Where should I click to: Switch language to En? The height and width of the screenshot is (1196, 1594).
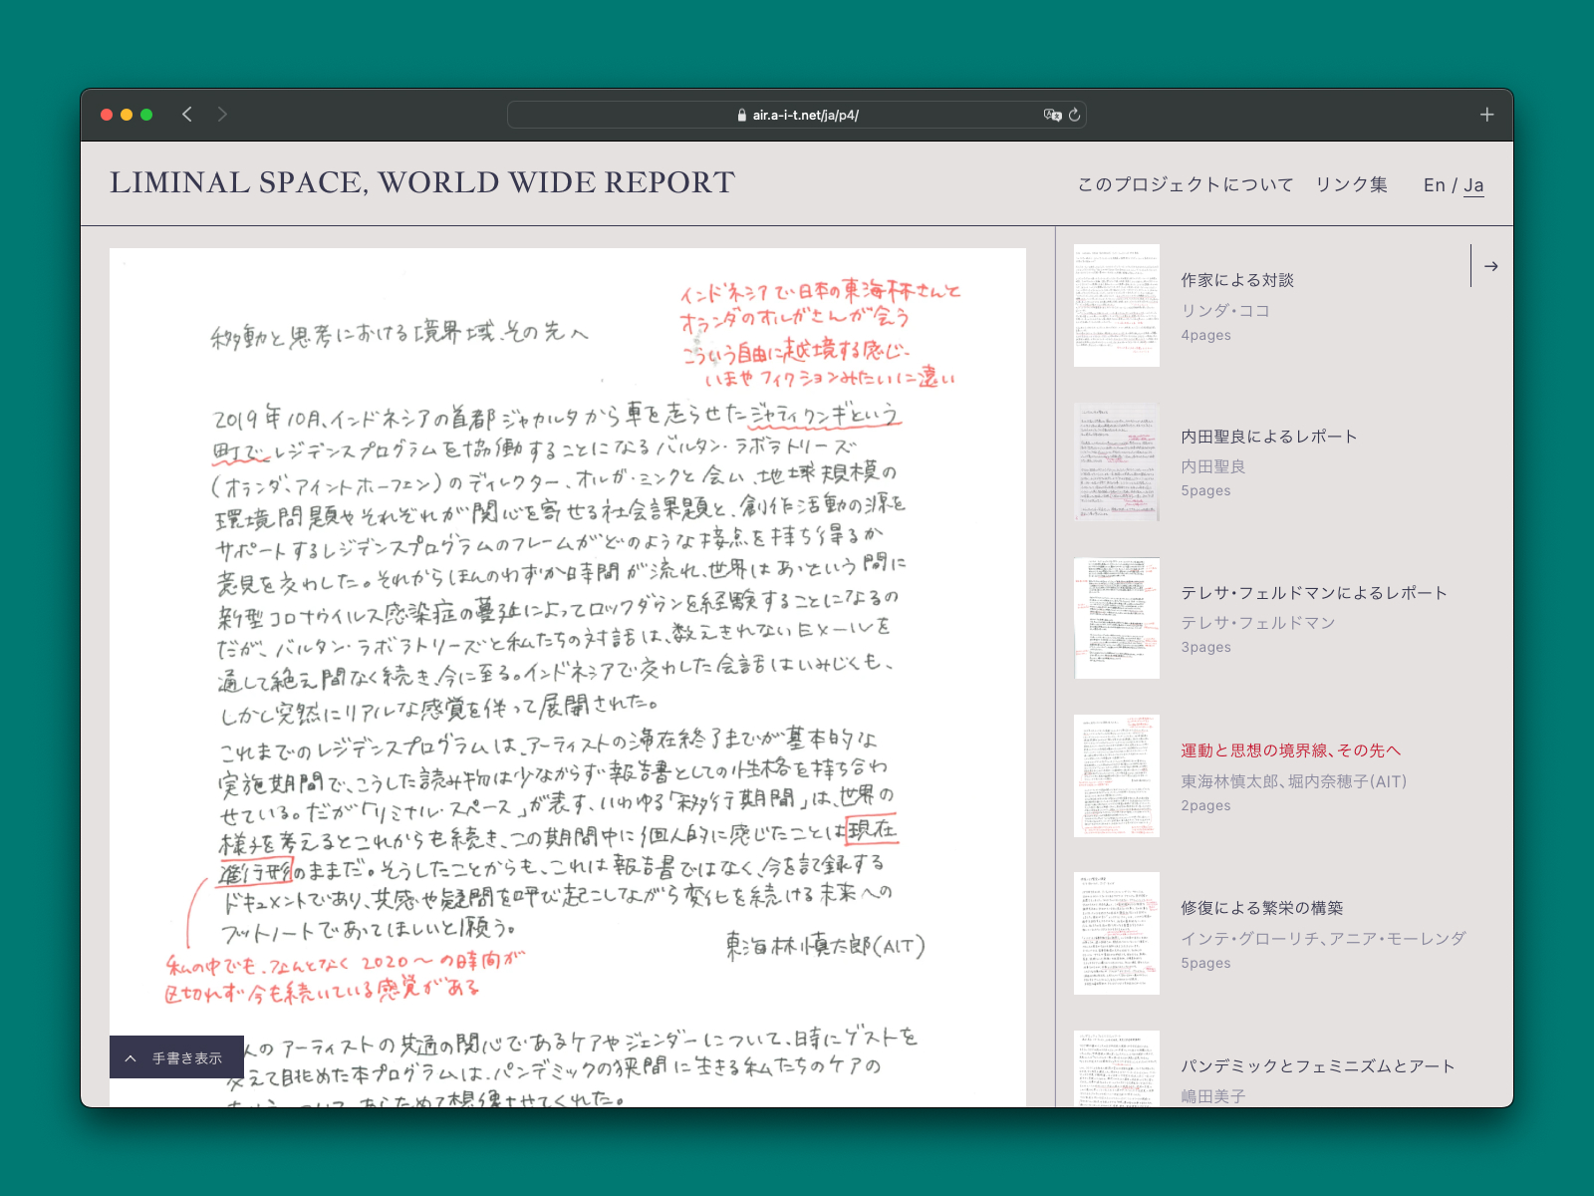1434,185
